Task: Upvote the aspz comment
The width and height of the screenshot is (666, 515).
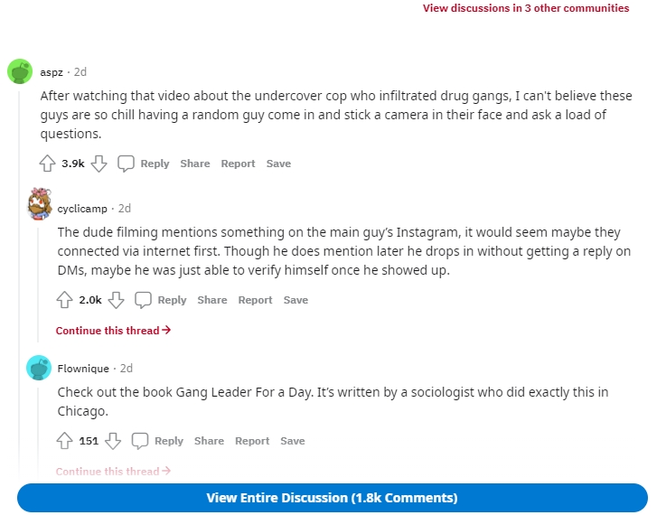Action: coord(47,164)
